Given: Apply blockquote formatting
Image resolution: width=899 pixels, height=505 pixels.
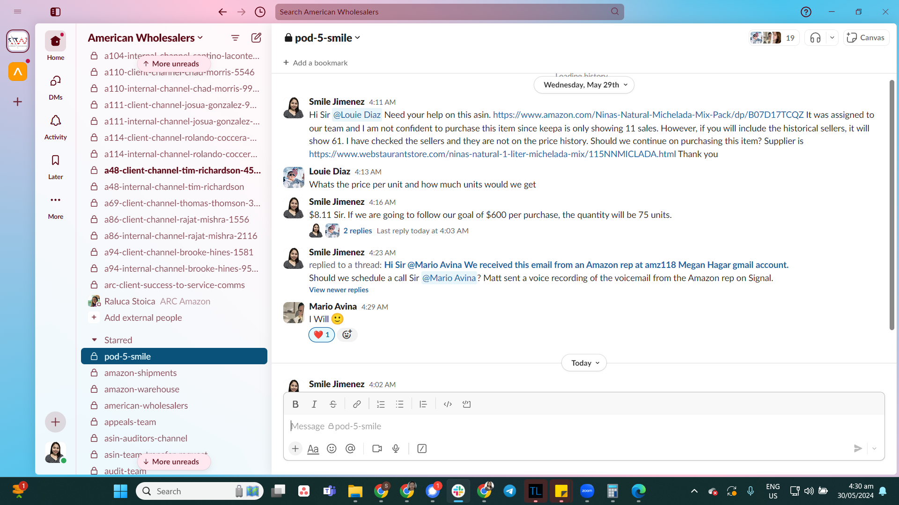Looking at the screenshot, I should click(x=423, y=404).
